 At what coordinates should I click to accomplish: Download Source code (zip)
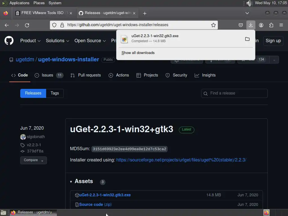tap(95, 205)
